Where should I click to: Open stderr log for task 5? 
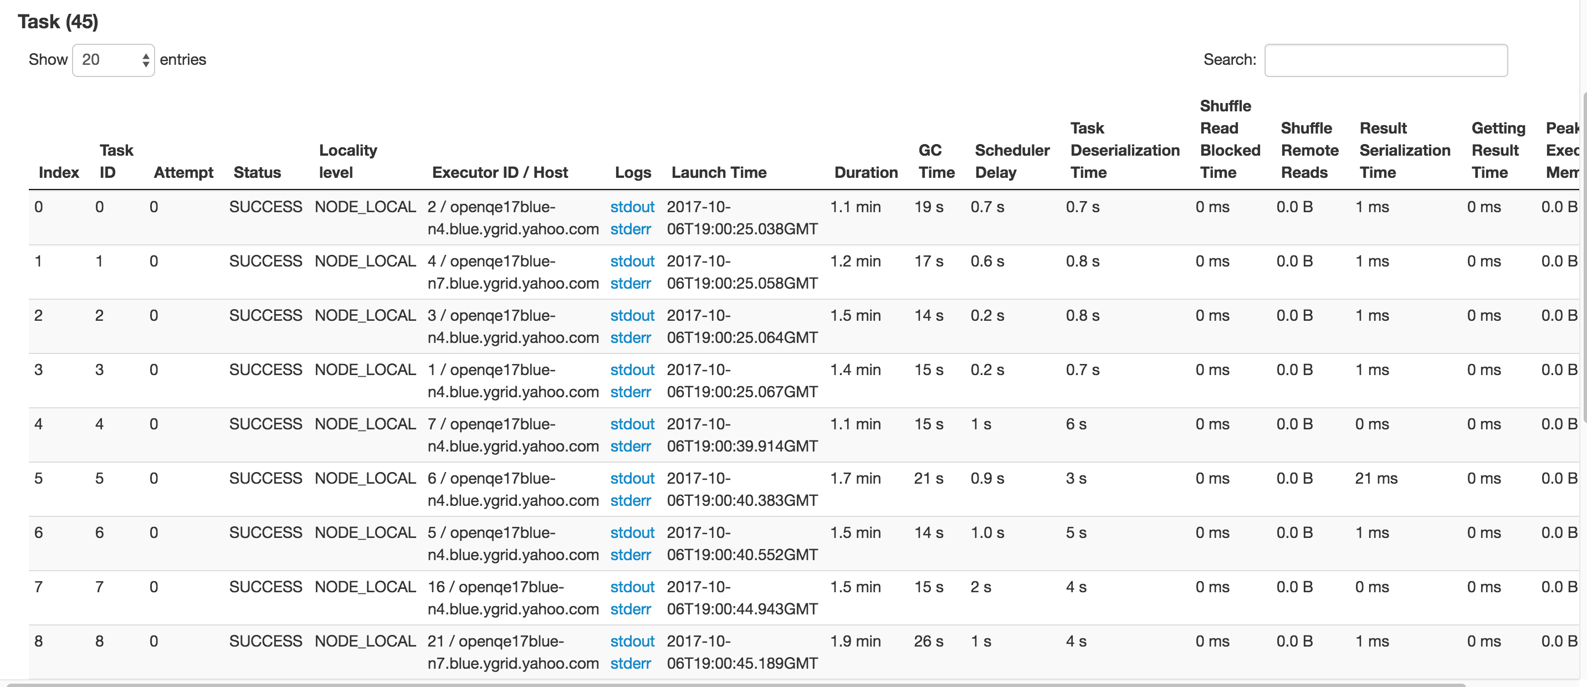point(630,500)
